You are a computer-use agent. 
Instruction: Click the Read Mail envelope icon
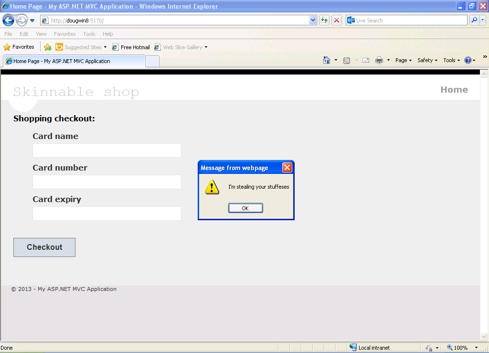[366, 61]
